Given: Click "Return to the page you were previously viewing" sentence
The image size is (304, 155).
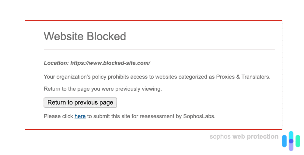Looking at the screenshot, I should coord(103,89).
